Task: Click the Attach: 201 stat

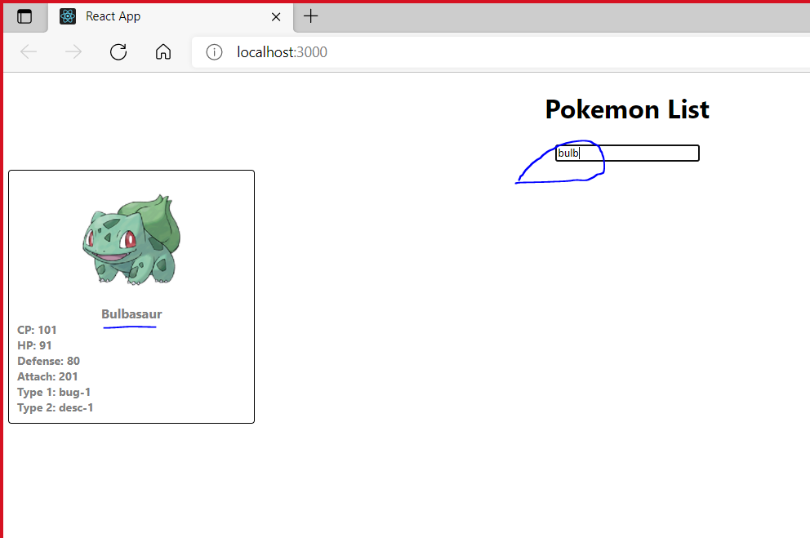Action: pos(47,376)
